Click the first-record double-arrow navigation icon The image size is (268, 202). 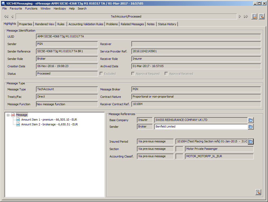tap(6, 16)
